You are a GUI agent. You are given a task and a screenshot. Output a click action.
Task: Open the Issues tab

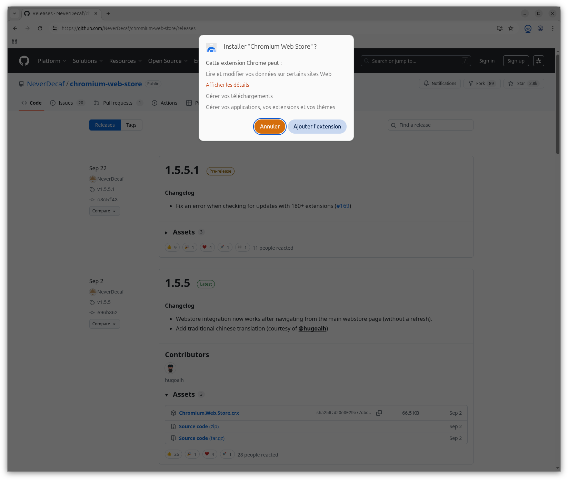click(x=66, y=103)
